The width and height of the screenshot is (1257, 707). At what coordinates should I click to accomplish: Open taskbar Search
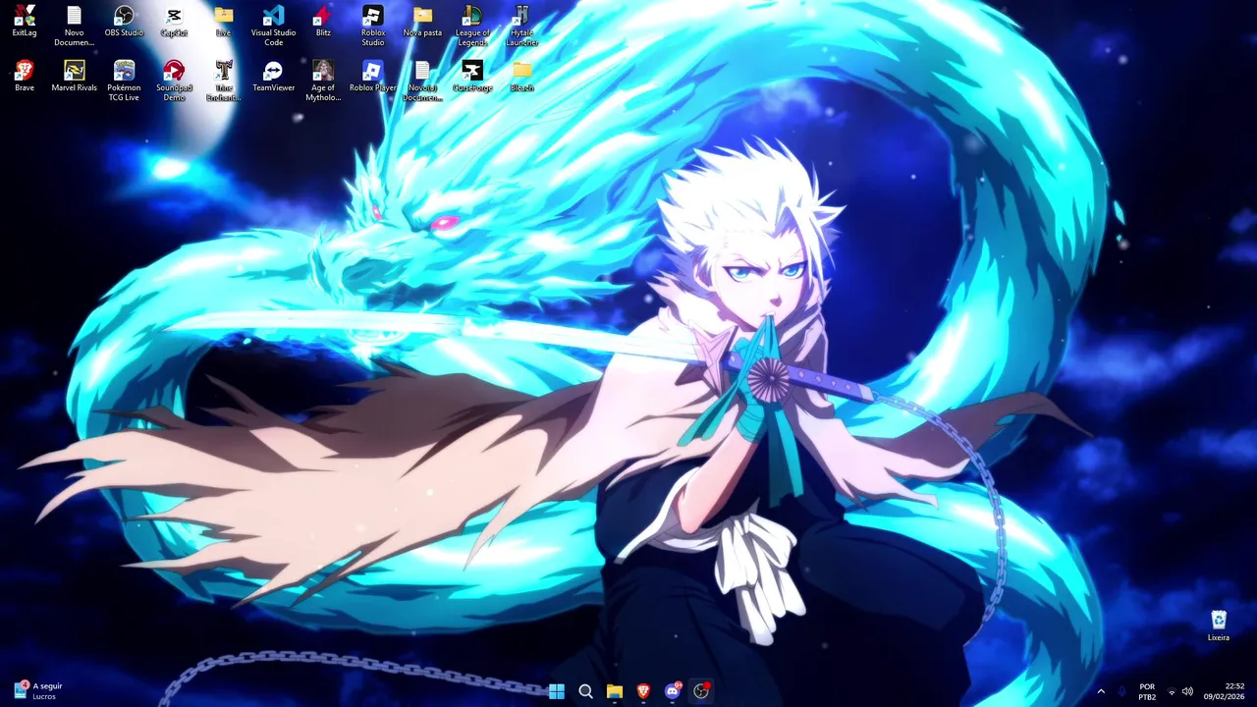585,691
